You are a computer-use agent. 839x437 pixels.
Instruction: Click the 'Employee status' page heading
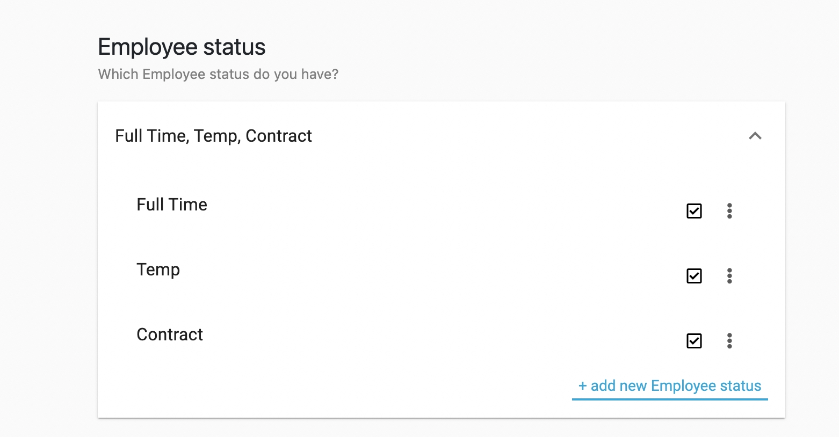pyautogui.click(x=182, y=47)
